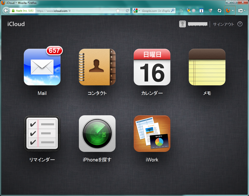
Task: Click the iWork label
Action: (152, 160)
